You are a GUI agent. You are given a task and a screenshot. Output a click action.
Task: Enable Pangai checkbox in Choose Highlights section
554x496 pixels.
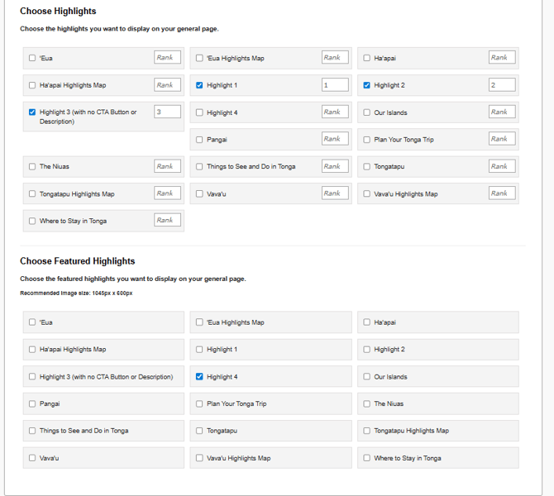(x=199, y=140)
